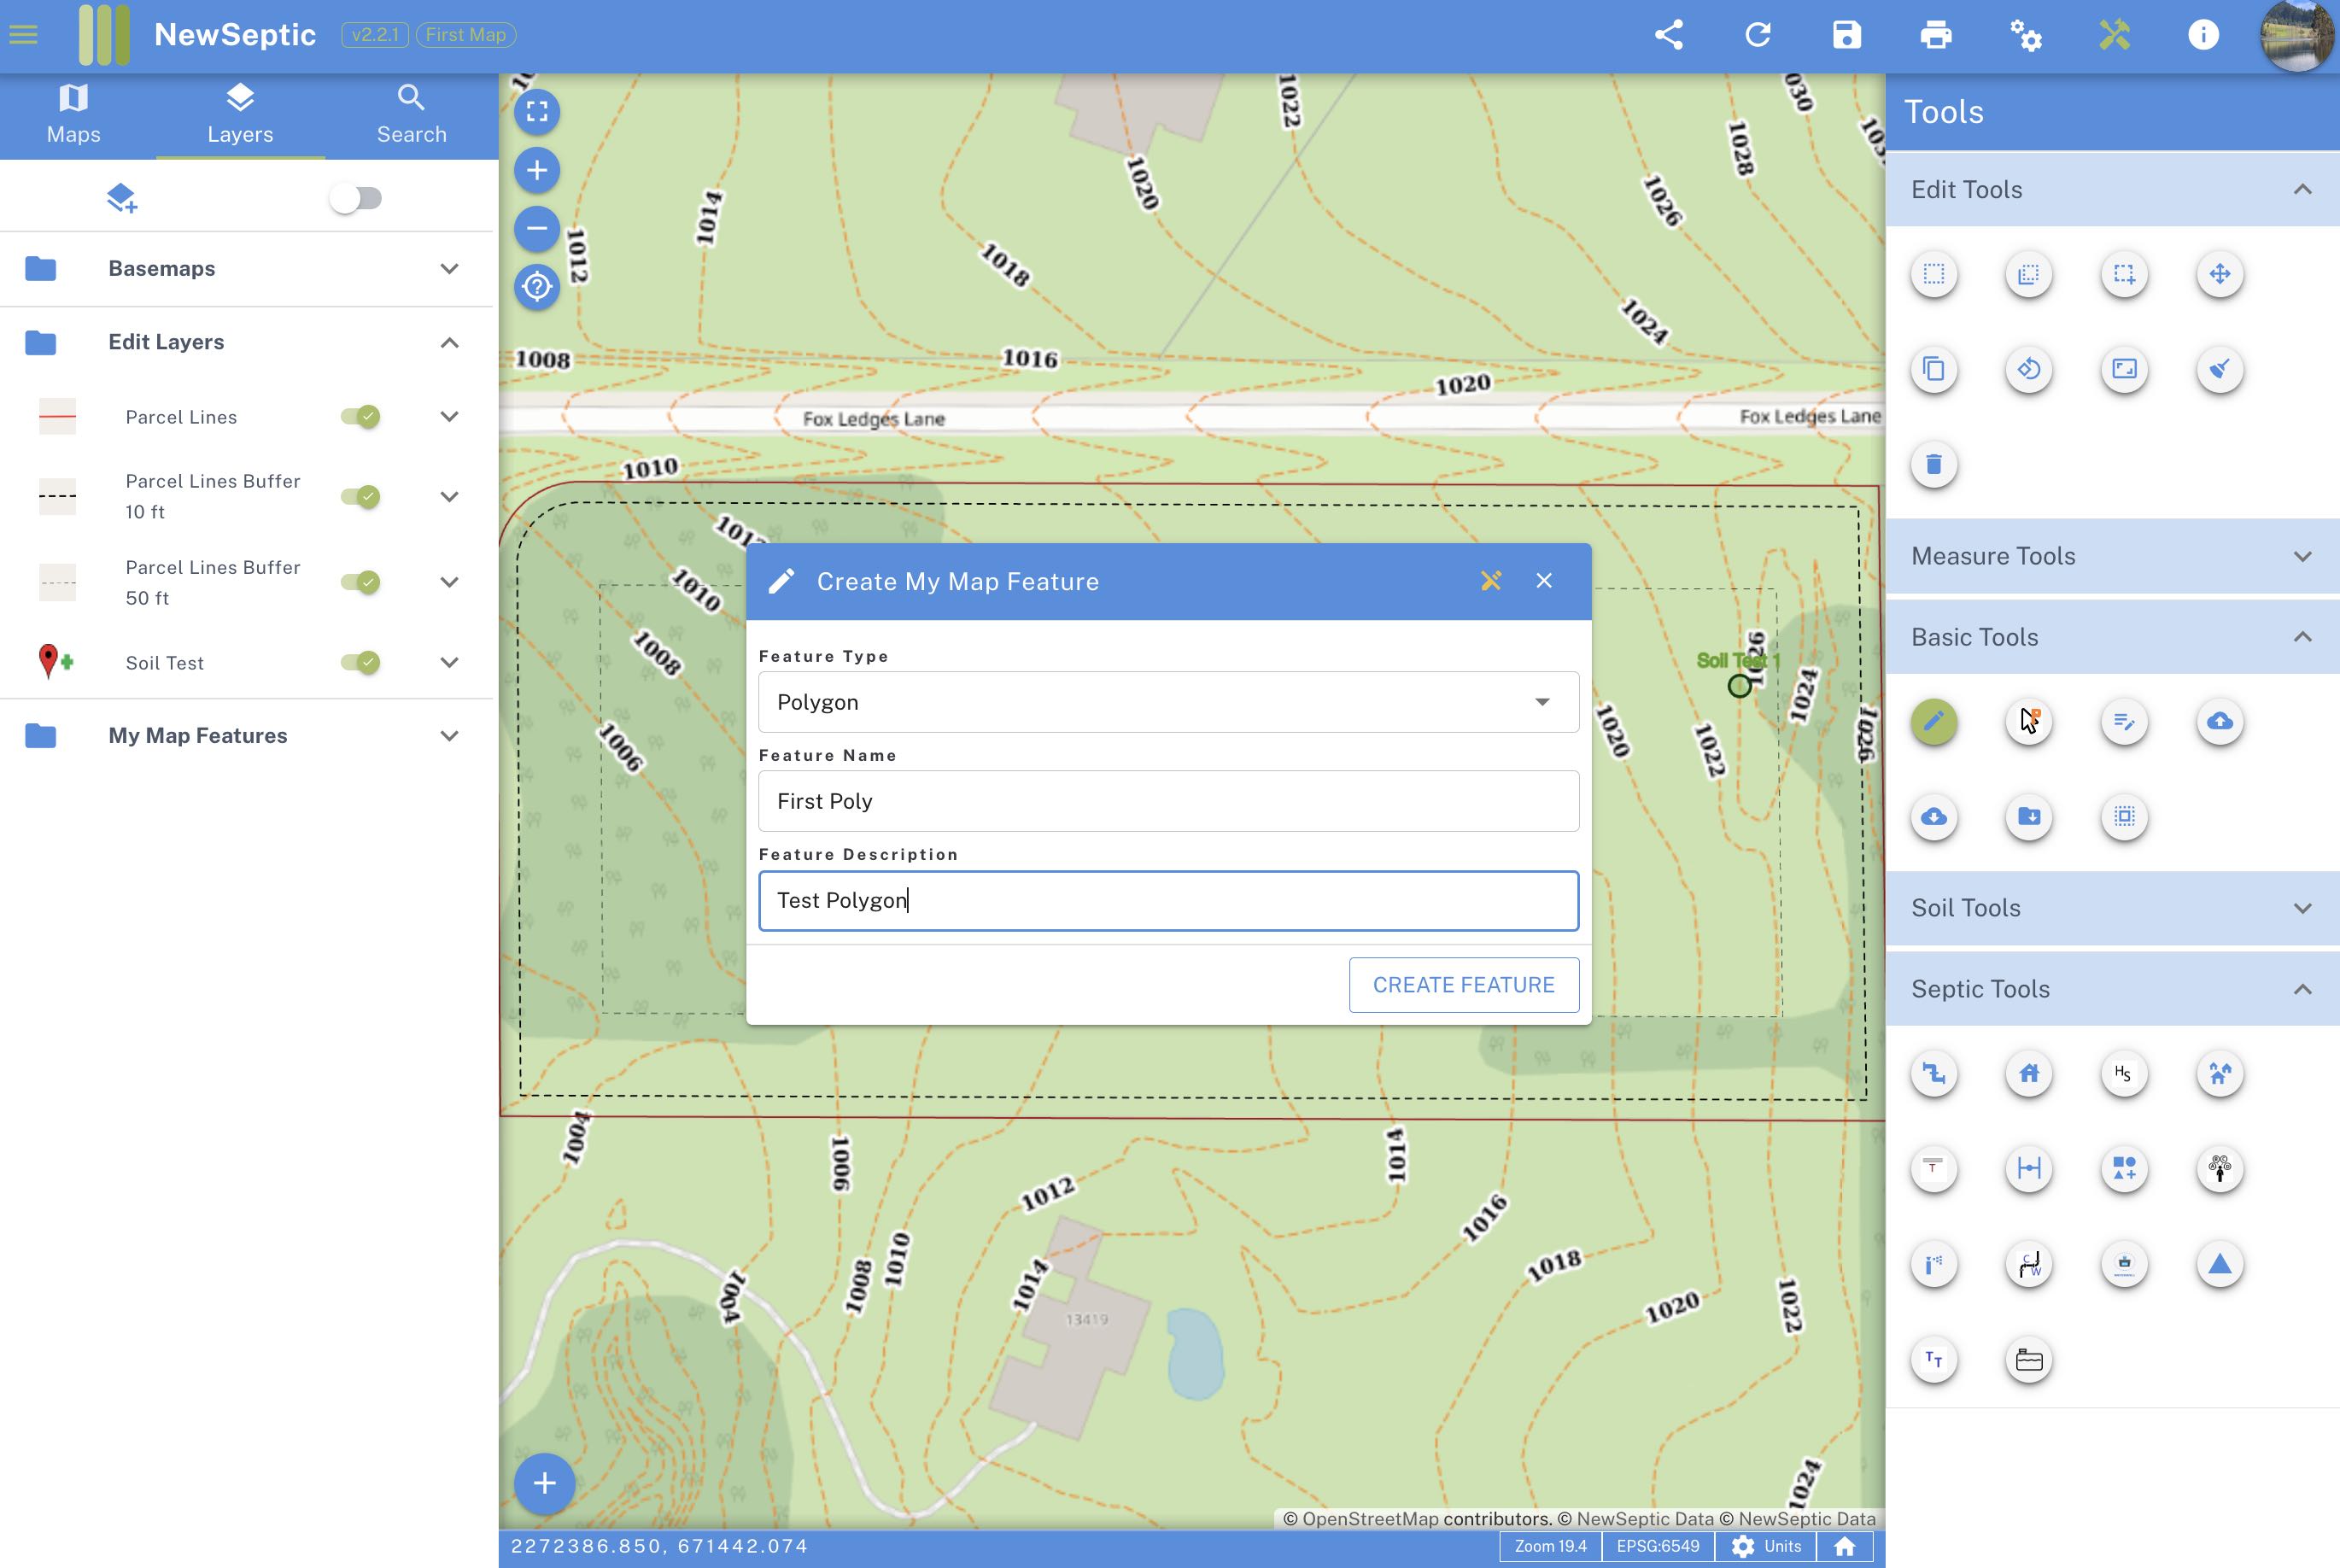This screenshot has width=2340, height=1568.
Task: Click the Feature Description input field
Action: point(1168,900)
